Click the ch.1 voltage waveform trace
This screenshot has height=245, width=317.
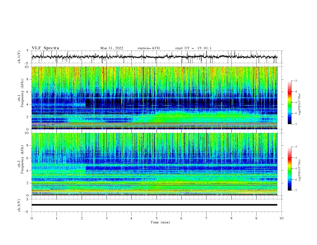point(154,57)
